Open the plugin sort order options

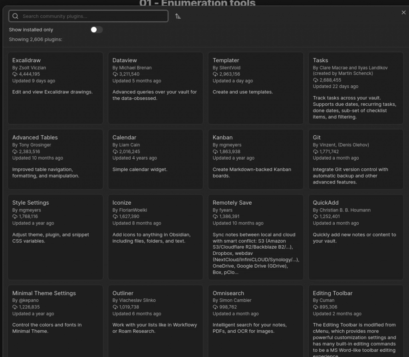178,16
